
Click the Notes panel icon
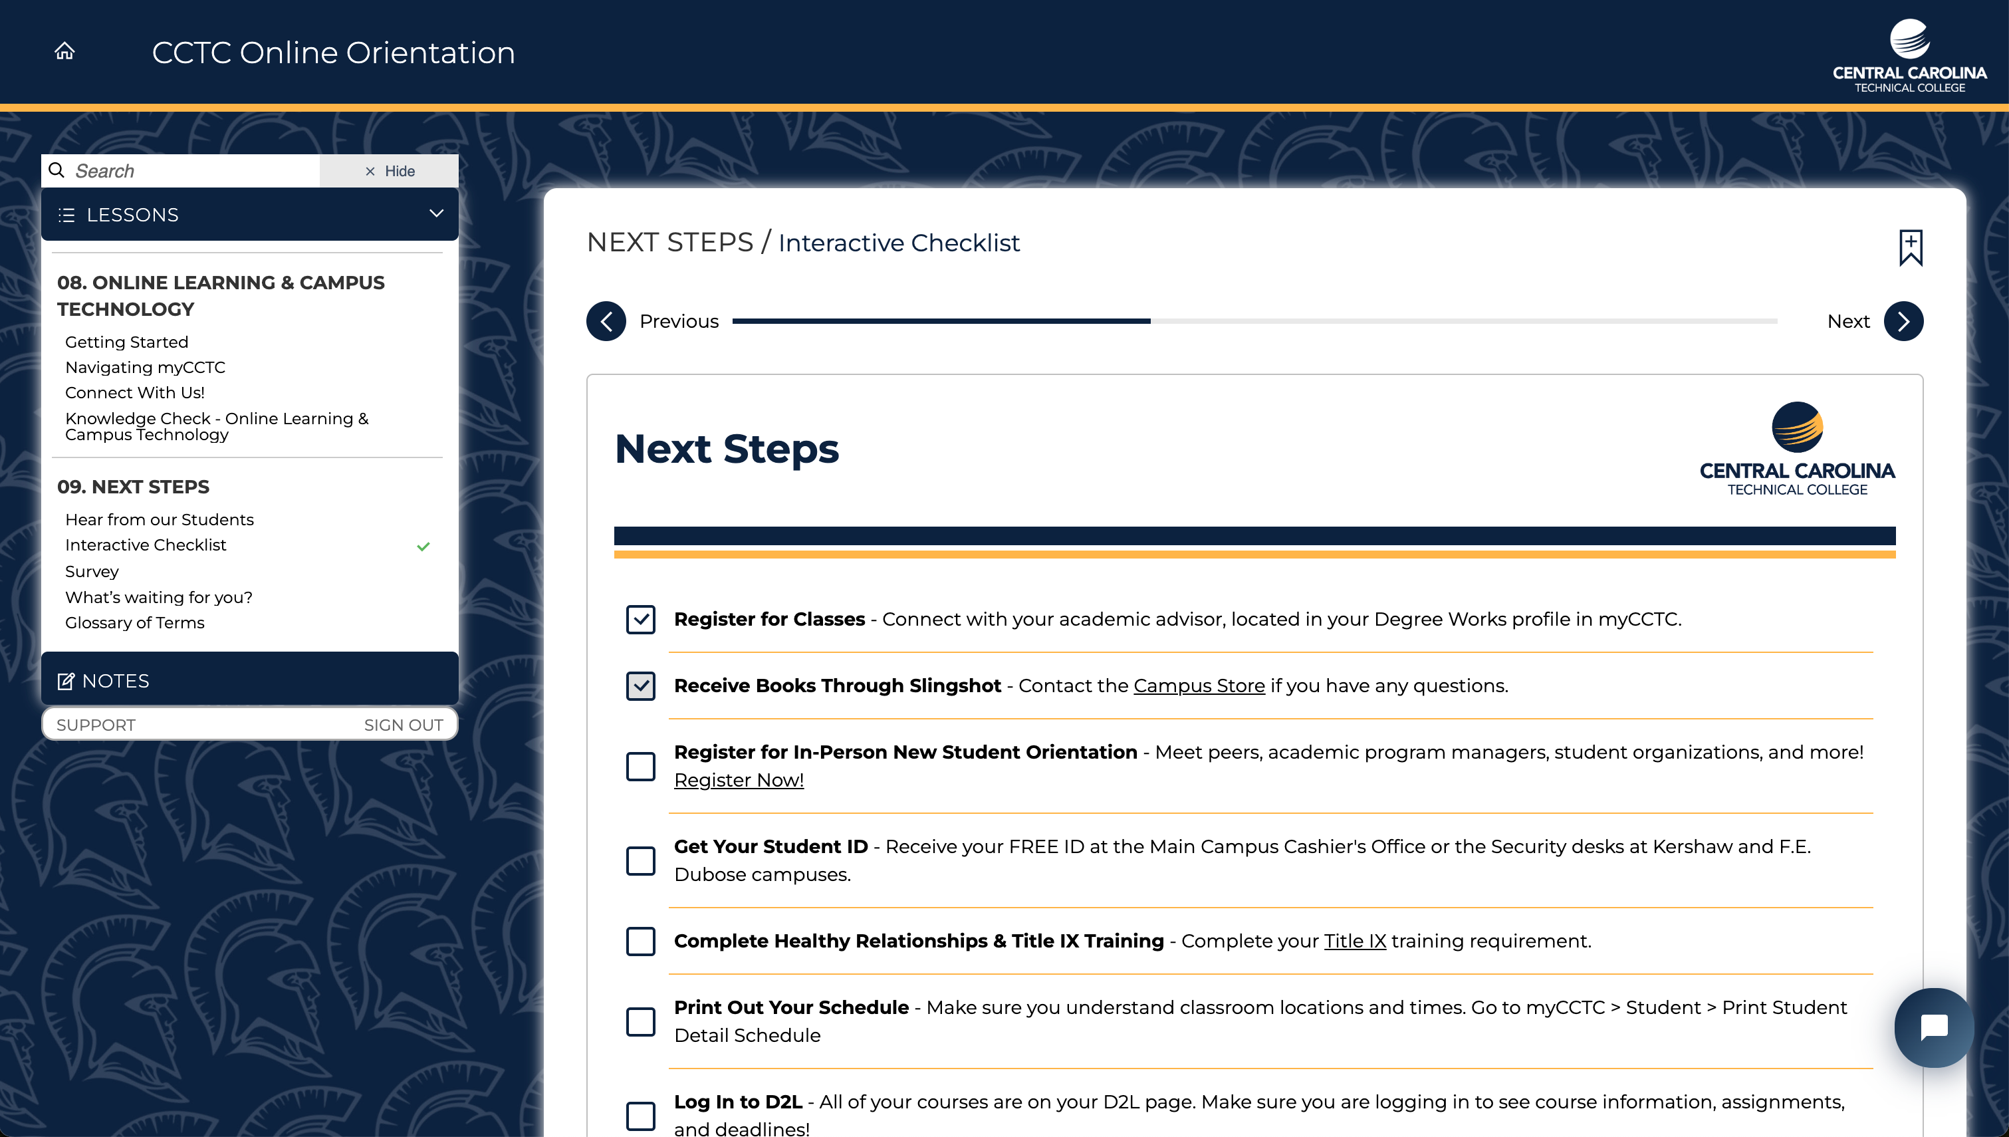click(x=65, y=679)
